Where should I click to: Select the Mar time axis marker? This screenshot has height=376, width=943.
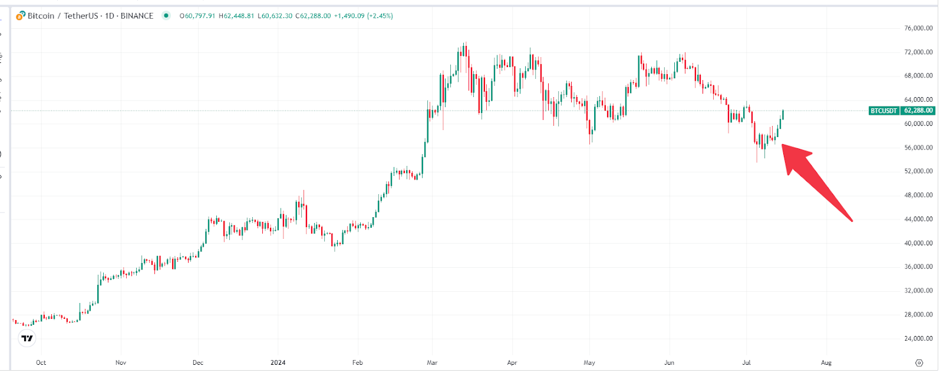432,362
